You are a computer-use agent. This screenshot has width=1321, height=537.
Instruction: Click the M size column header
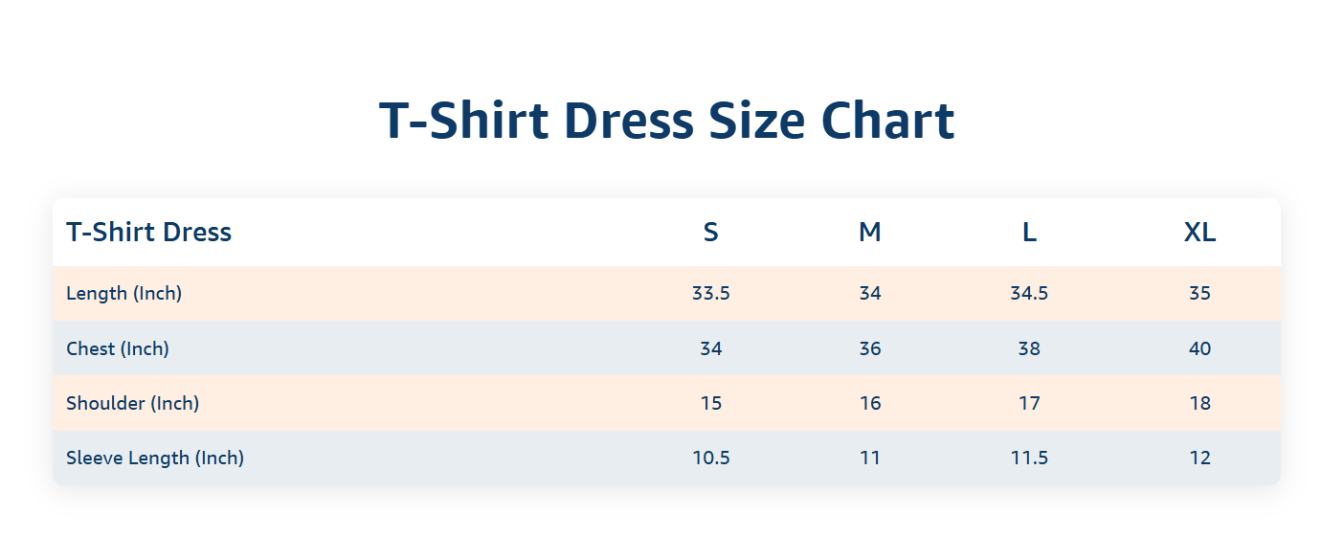(869, 232)
